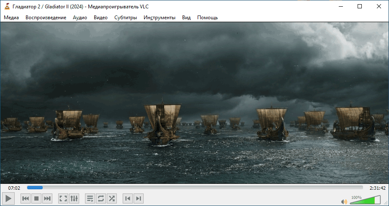Minimize the VLC window
389x206 pixels.
[340, 6]
